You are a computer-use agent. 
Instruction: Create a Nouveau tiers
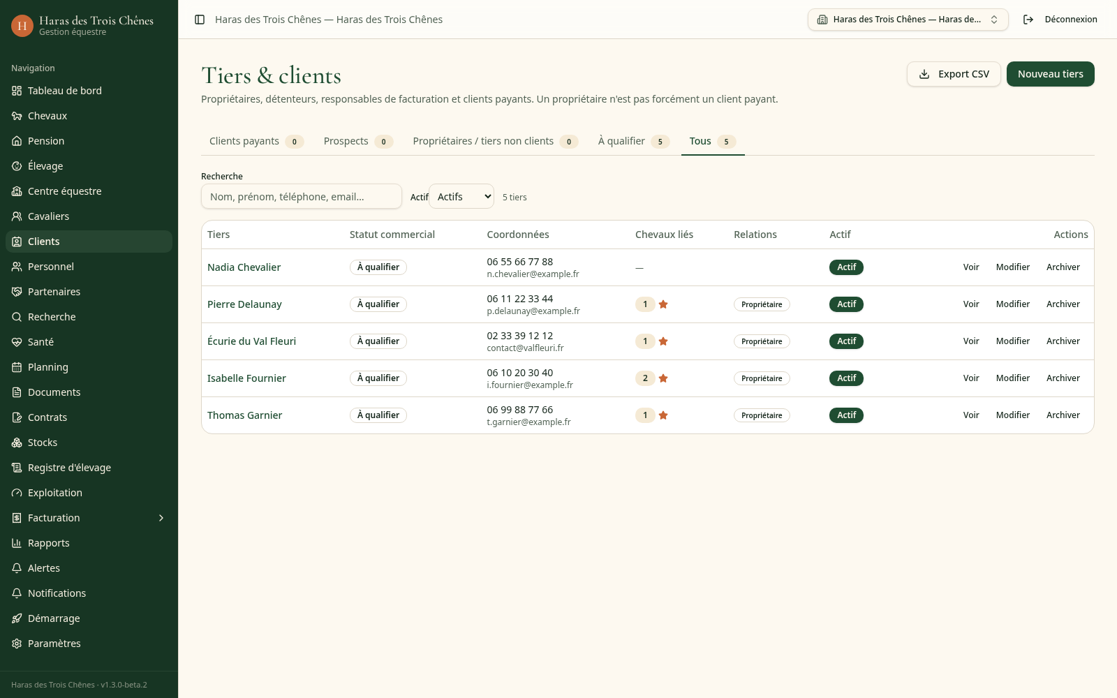(1051, 74)
